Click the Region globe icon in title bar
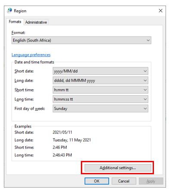 (x=9, y=11)
